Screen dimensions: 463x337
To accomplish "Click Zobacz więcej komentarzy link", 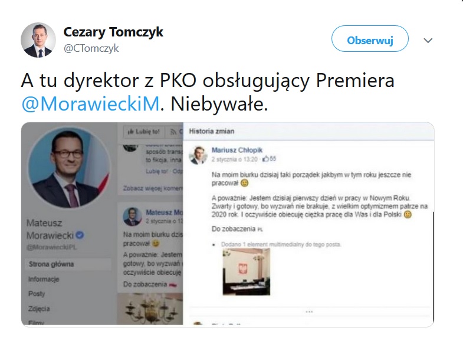I will tap(153, 188).
